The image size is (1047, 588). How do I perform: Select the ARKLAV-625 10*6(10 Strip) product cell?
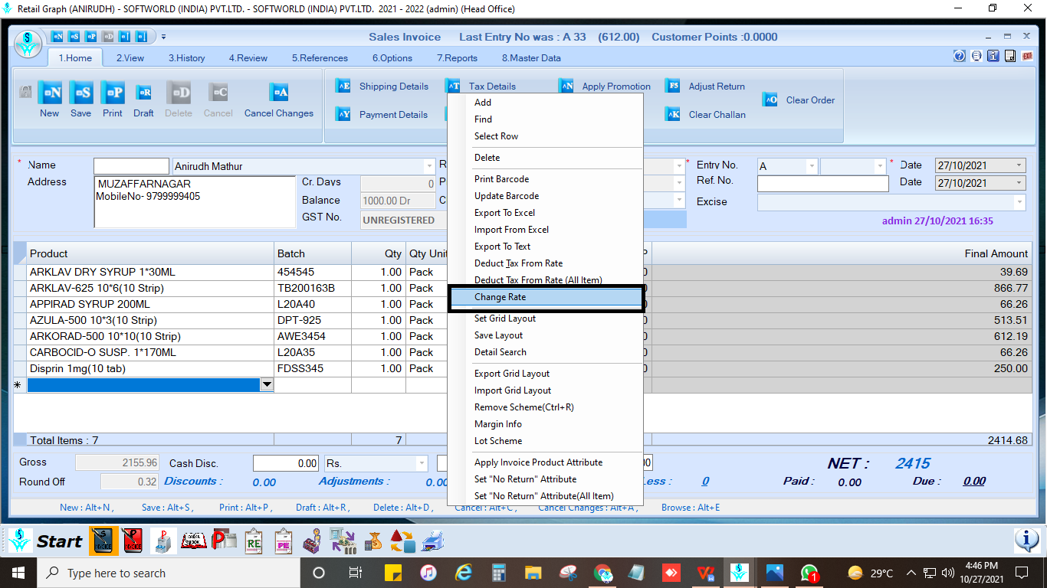click(151, 288)
